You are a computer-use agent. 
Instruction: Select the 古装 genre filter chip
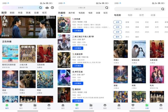point(137,22)
